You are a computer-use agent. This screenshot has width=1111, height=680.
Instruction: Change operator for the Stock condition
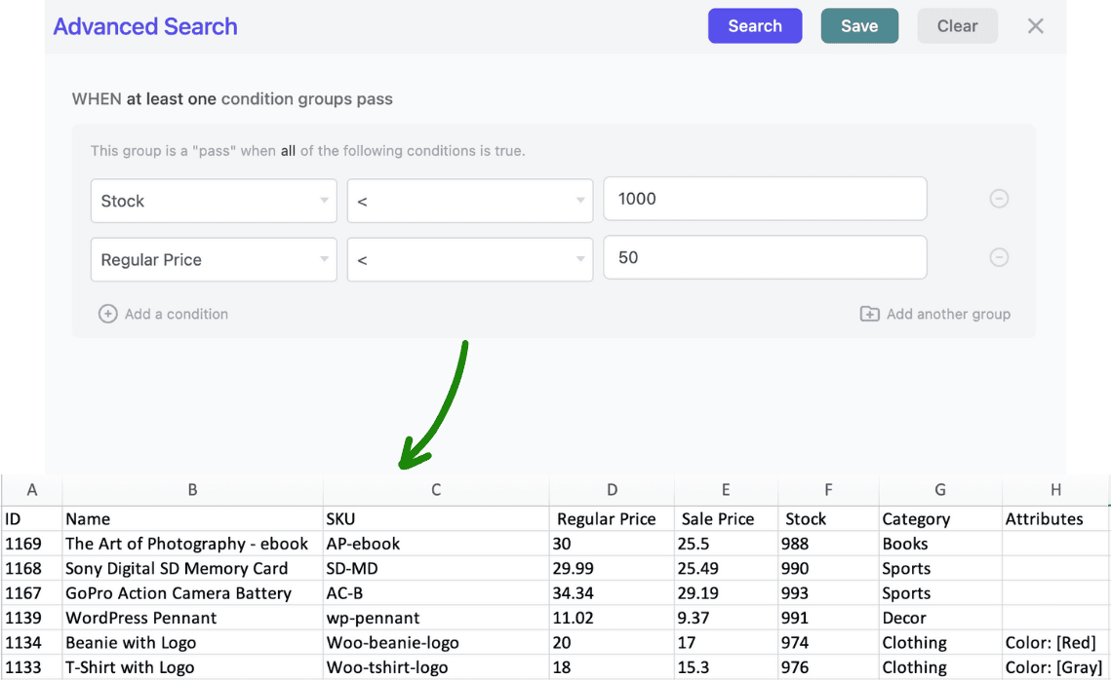(469, 201)
